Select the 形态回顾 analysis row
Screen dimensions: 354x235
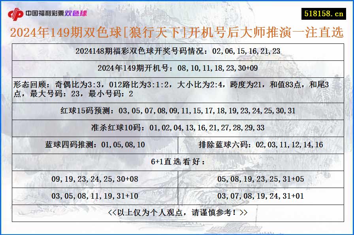[176, 88]
